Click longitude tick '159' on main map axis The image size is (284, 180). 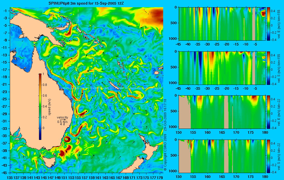click(x=92, y=178)
